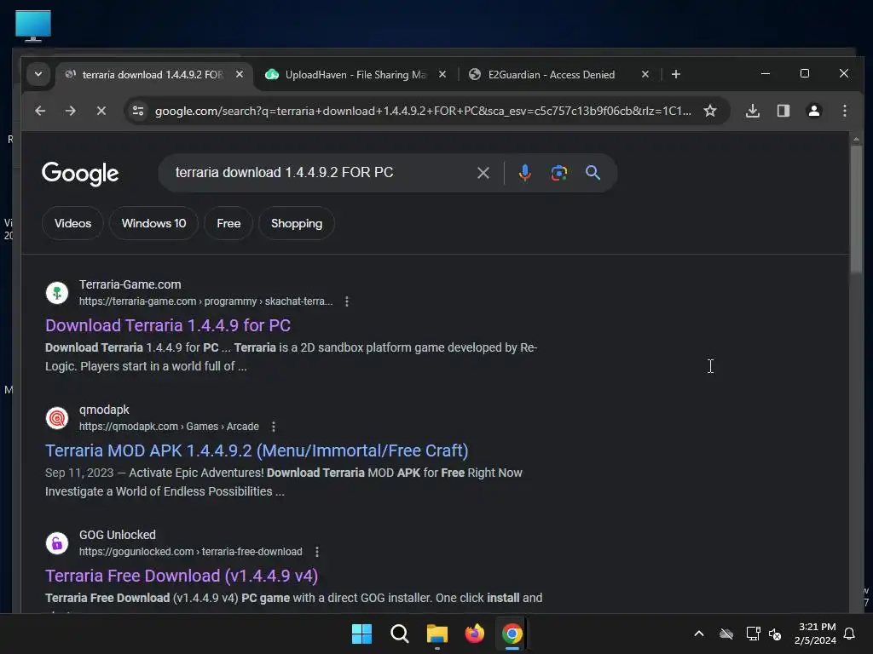
Task: Filter results by Videos
Action: point(73,224)
